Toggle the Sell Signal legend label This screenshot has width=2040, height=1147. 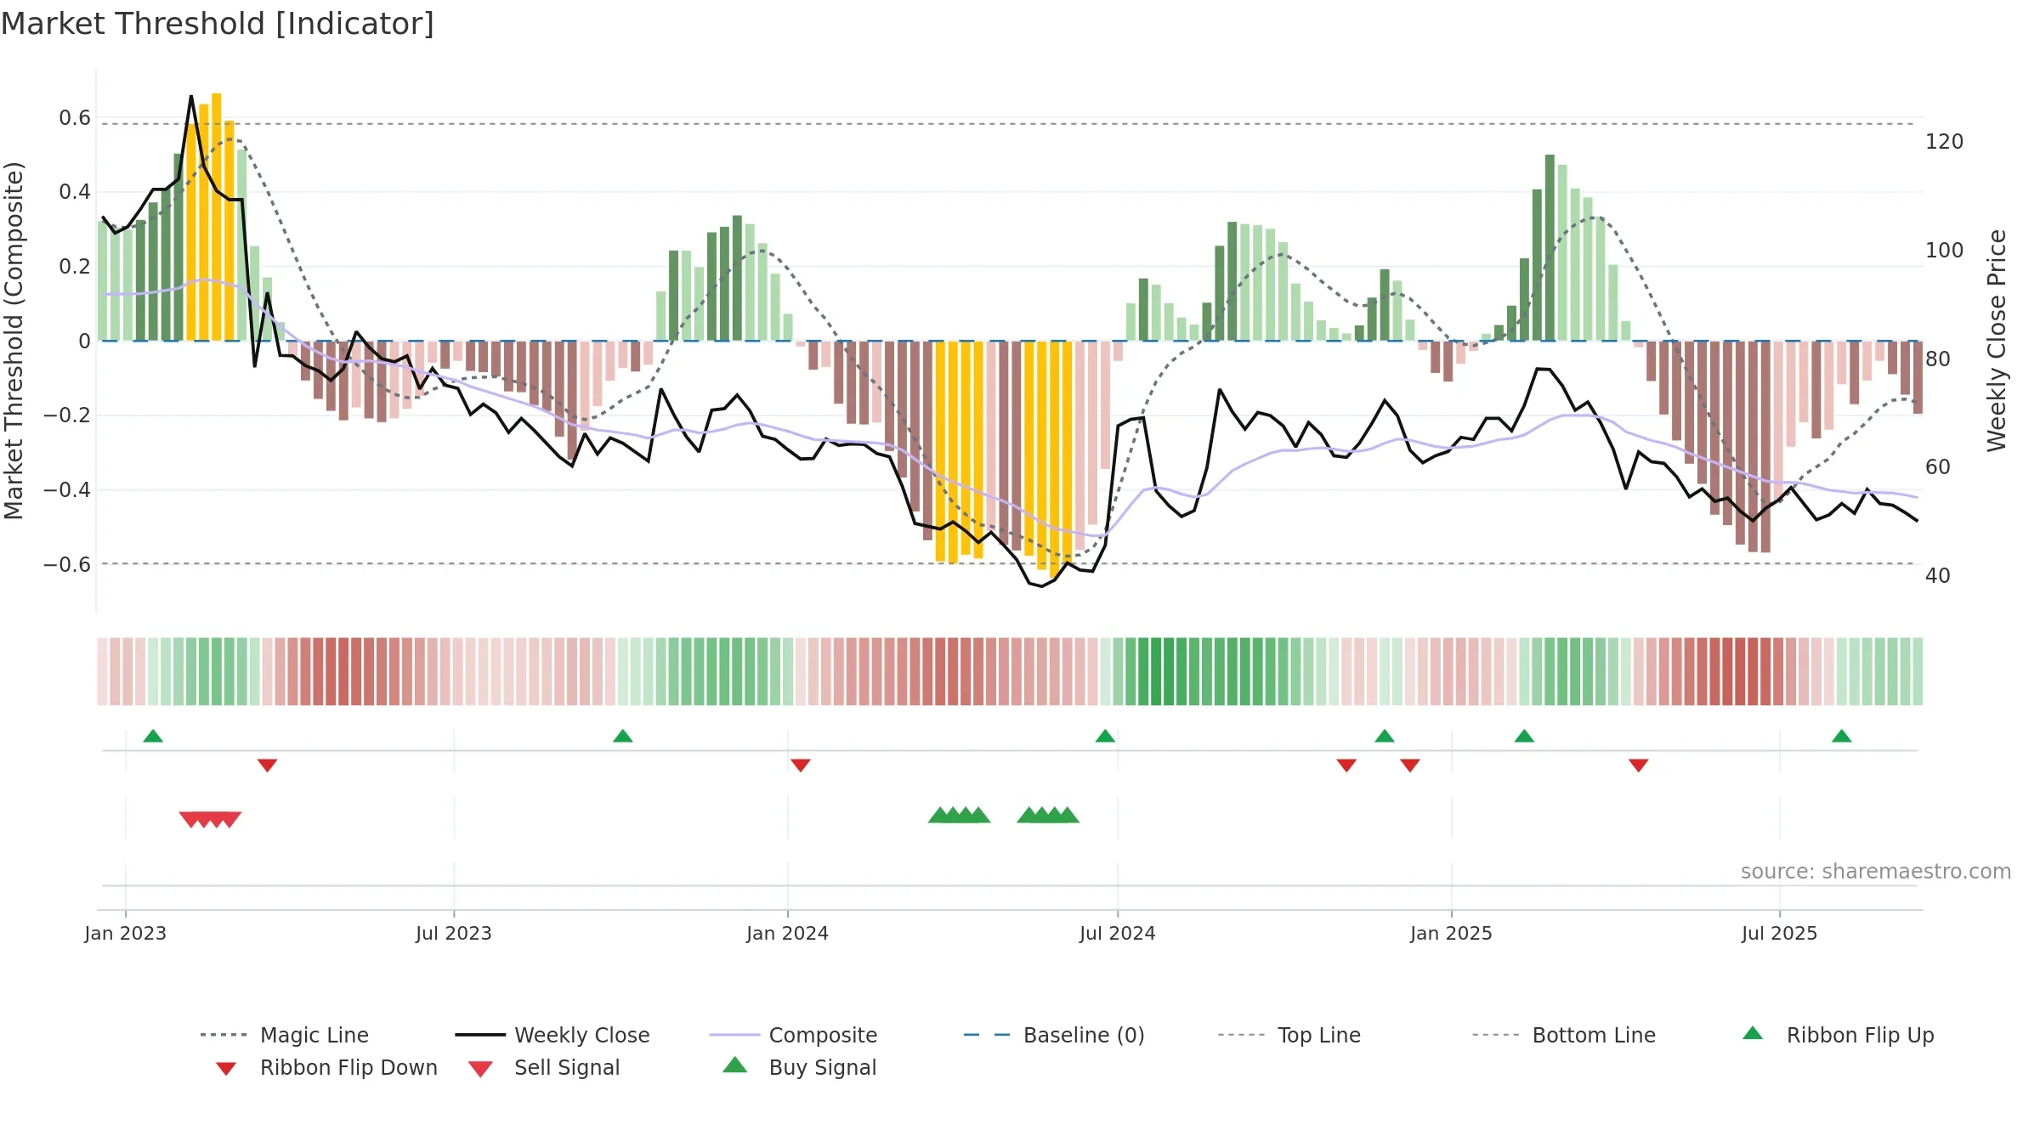[x=567, y=1067]
